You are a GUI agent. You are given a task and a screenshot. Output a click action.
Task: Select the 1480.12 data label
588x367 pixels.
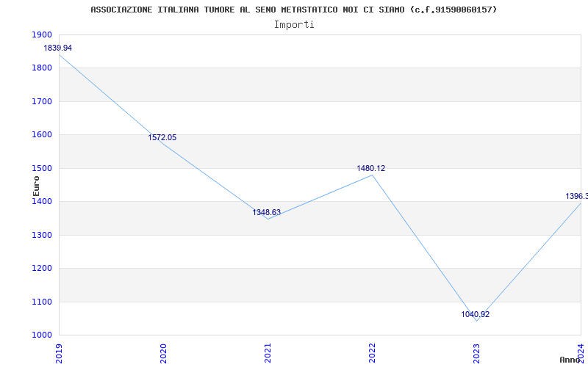click(371, 168)
